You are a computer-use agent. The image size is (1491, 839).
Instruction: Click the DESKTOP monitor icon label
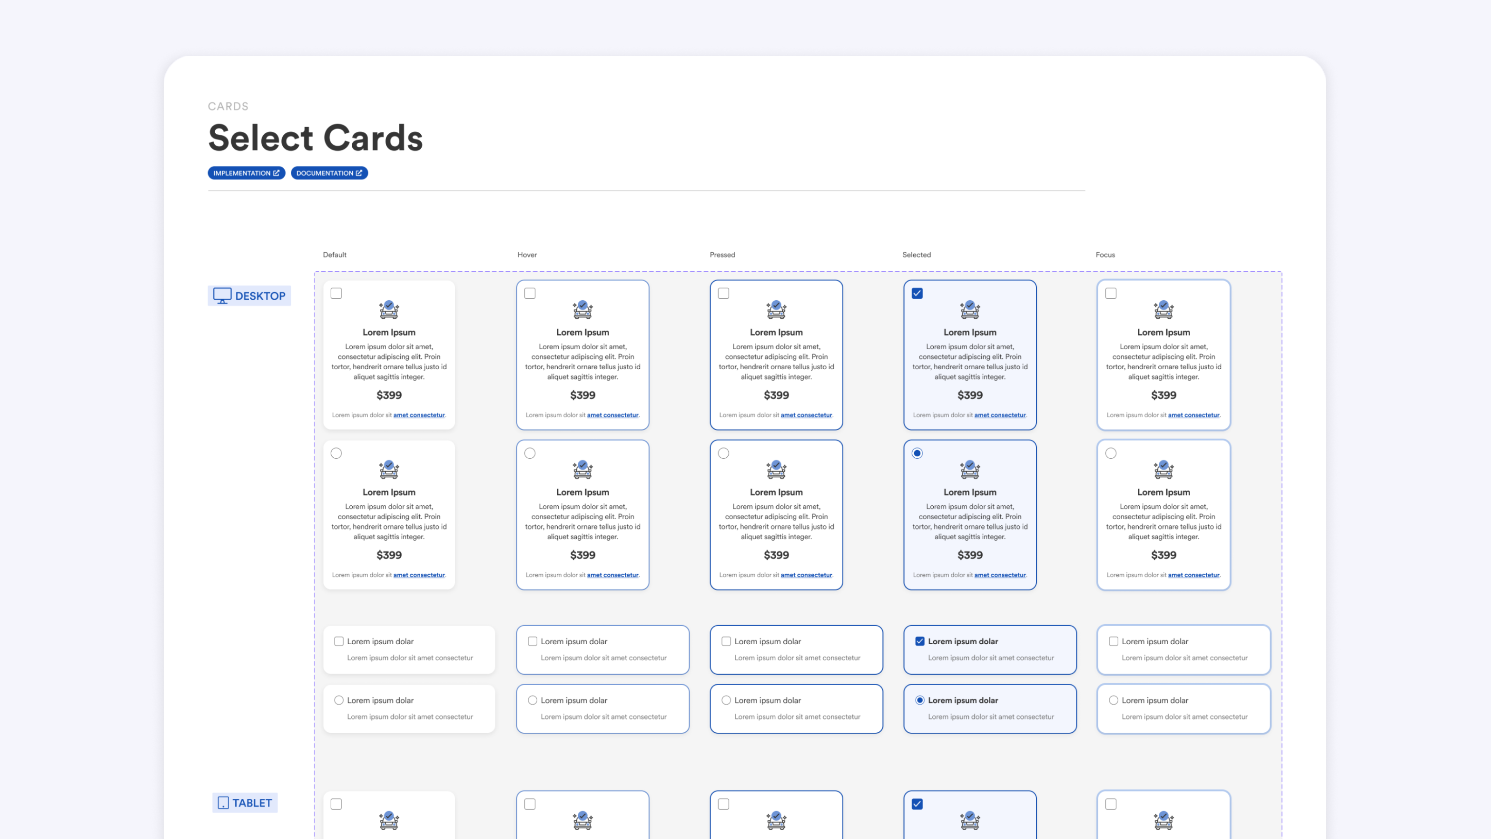coord(249,296)
